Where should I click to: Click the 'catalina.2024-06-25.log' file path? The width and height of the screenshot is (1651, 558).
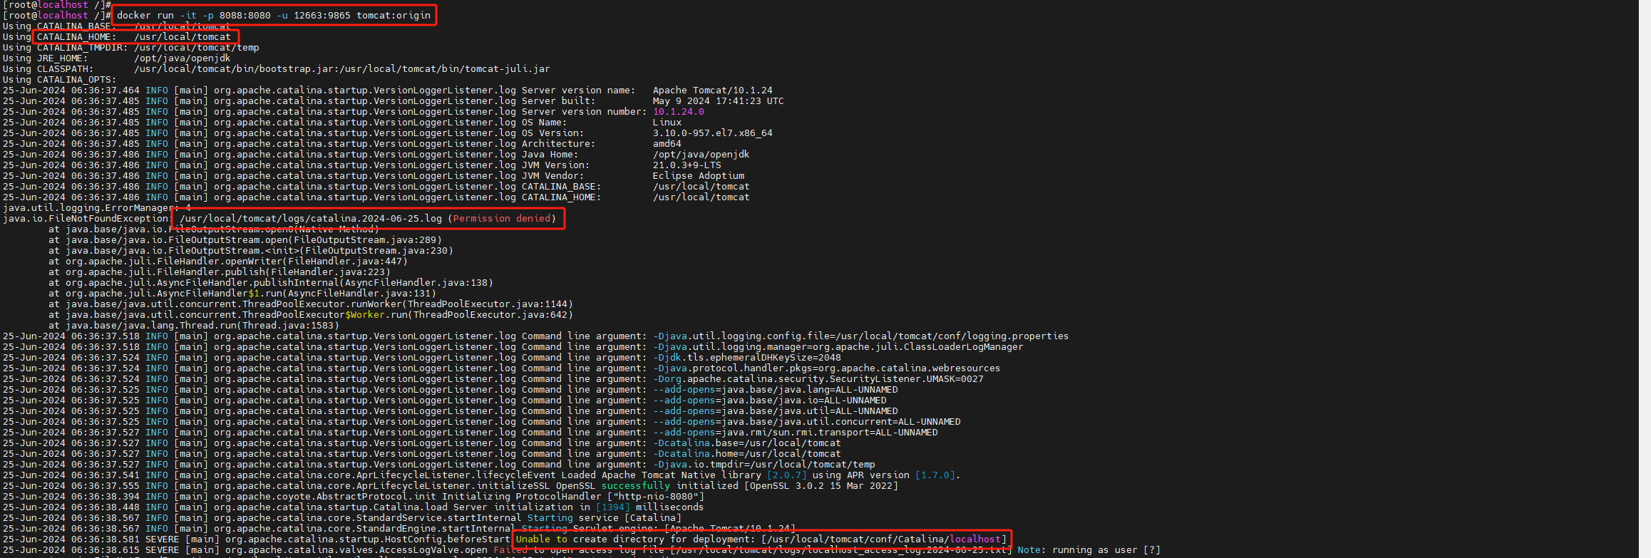click(376, 218)
